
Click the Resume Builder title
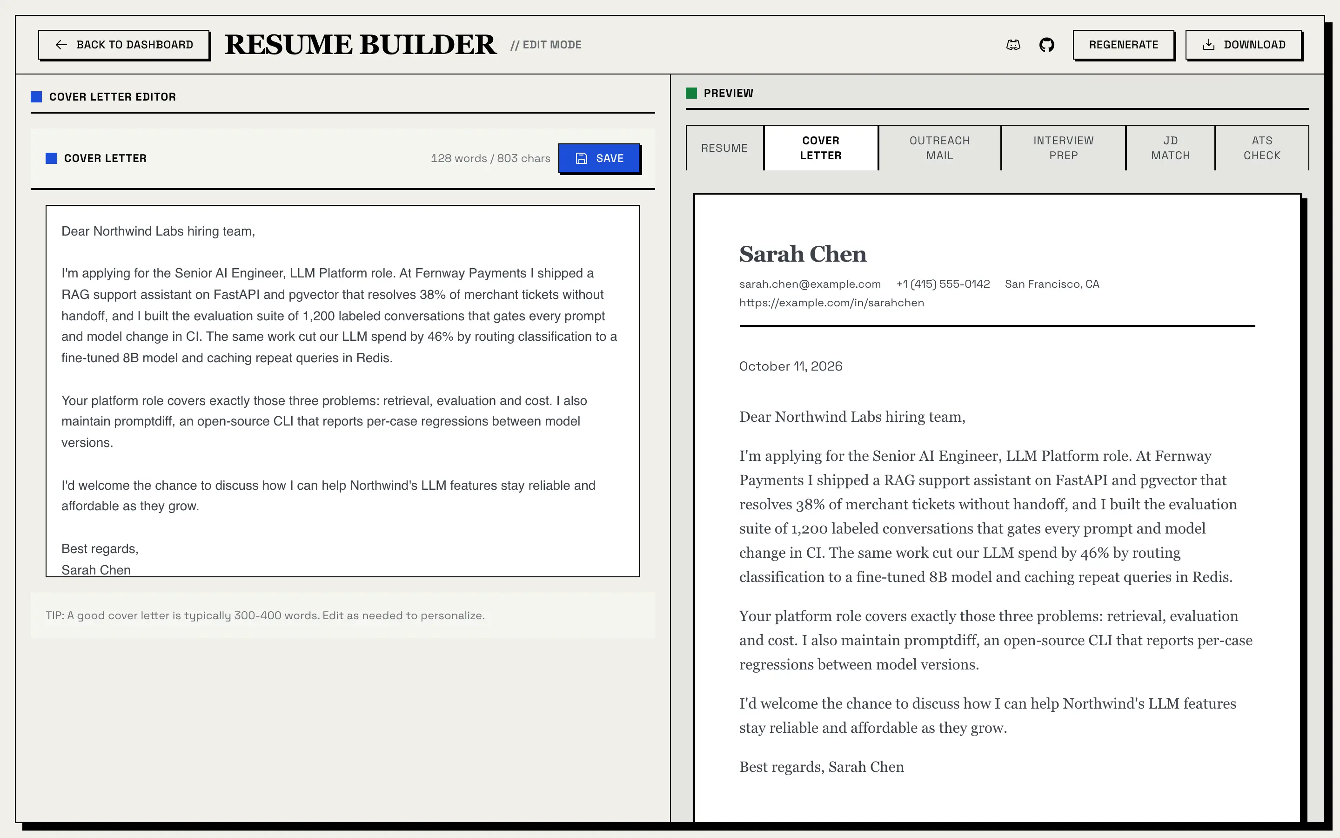click(361, 44)
